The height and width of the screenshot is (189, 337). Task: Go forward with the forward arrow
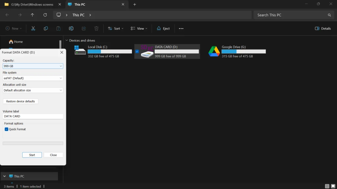[20, 15]
